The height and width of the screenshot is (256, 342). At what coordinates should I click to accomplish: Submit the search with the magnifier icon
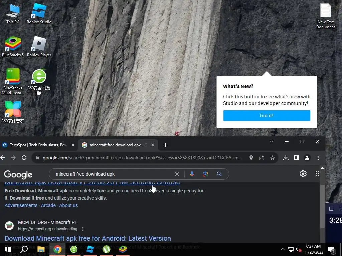coord(219,174)
